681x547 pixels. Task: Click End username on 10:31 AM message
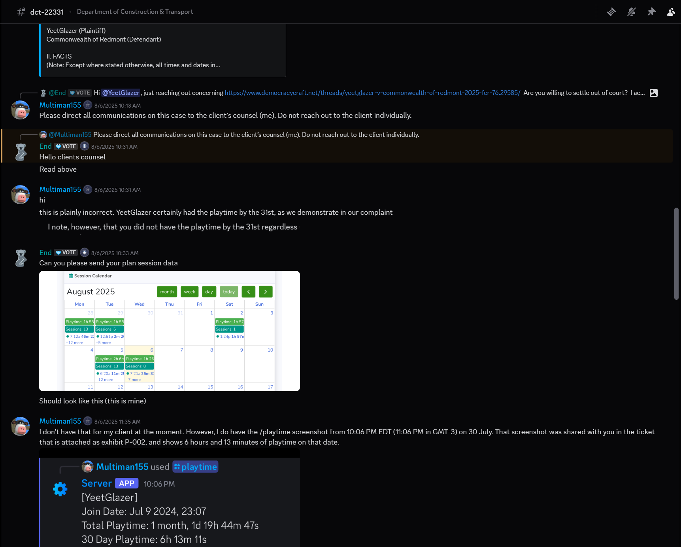45,146
